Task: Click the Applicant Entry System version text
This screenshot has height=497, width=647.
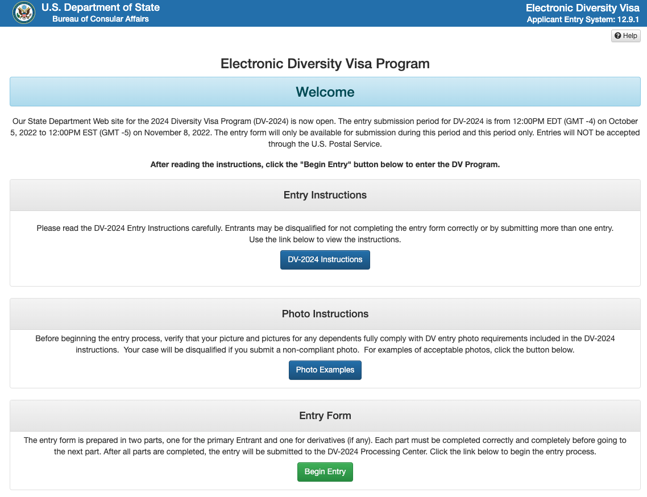Action: tap(582, 19)
